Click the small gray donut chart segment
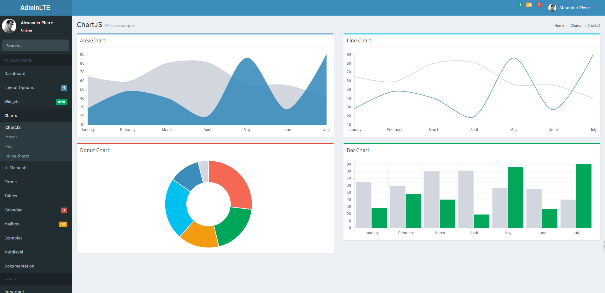The width and height of the screenshot is (605, 293). coord(204,171)
